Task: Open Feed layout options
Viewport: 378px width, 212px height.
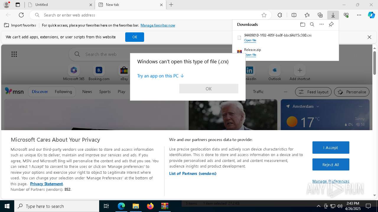Action: coord(313,92)
